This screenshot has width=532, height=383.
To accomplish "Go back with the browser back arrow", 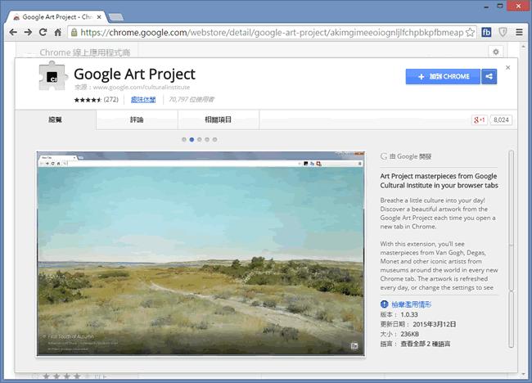I will click(x=13, y=32).
